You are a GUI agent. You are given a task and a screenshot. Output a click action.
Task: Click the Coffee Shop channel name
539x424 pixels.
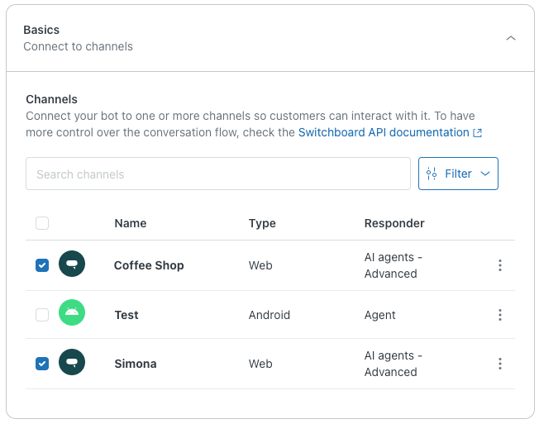point(149,265)
